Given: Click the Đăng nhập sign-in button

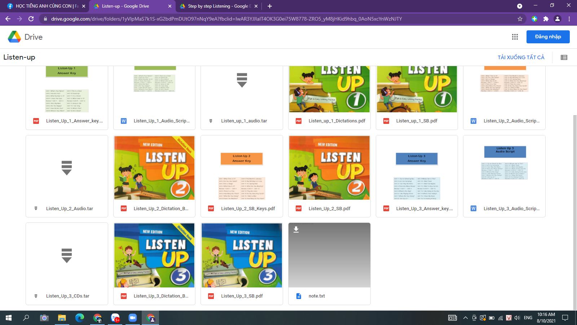Looking at the screenshot, I should [x=548, y=37].
